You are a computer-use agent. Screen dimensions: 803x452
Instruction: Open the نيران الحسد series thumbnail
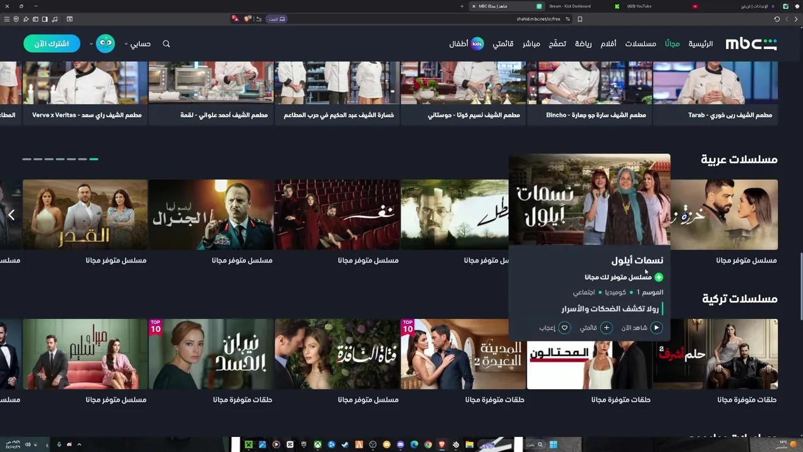211,354
